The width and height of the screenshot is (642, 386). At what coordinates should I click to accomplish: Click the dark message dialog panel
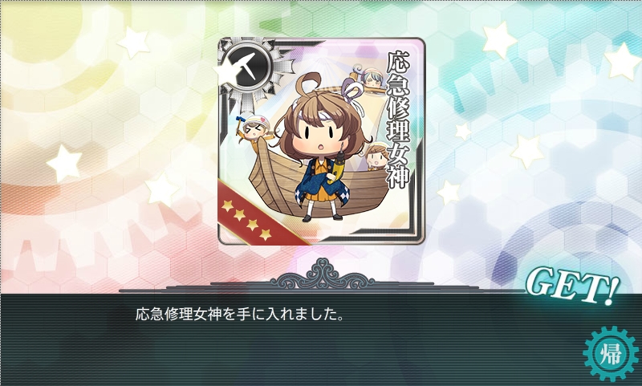[x=321, y=339]
